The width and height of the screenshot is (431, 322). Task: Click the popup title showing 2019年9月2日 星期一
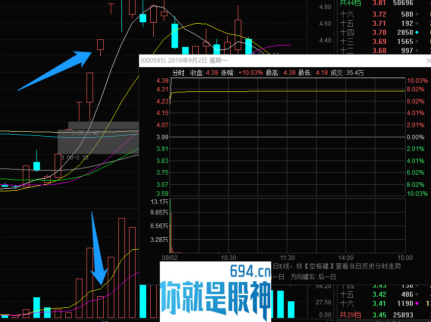tap(198, 61)
